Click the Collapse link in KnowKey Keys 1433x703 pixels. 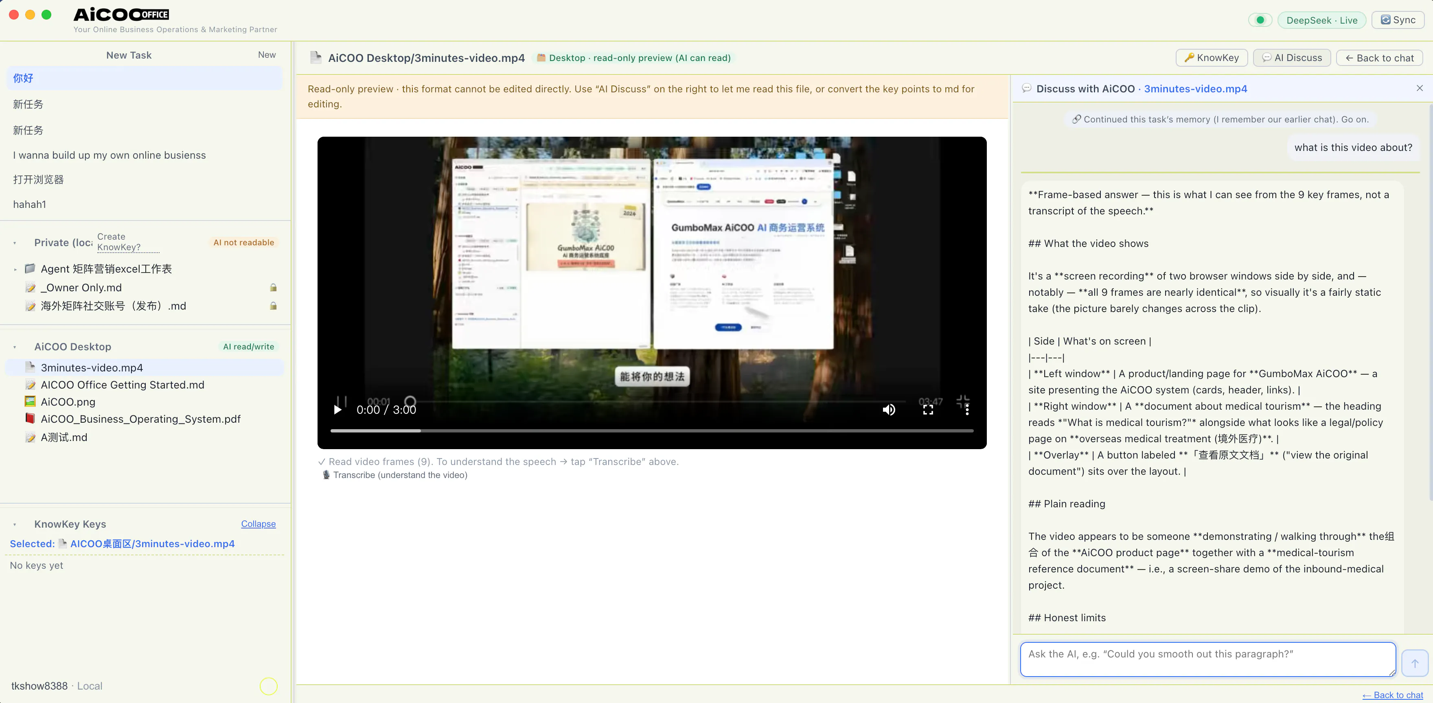[x=258, y=524]
